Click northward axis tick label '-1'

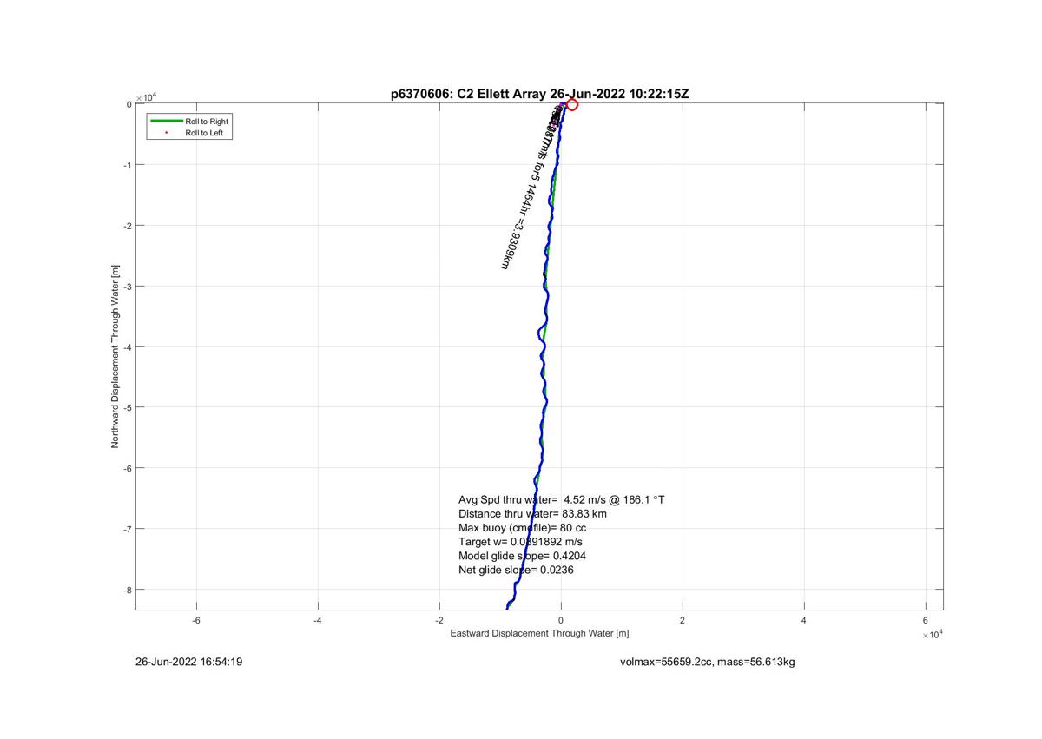(x=127, y=165)
